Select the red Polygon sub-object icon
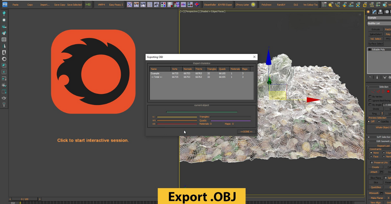Viewport: 391px width, 204px height. click(x=388, y=92)
